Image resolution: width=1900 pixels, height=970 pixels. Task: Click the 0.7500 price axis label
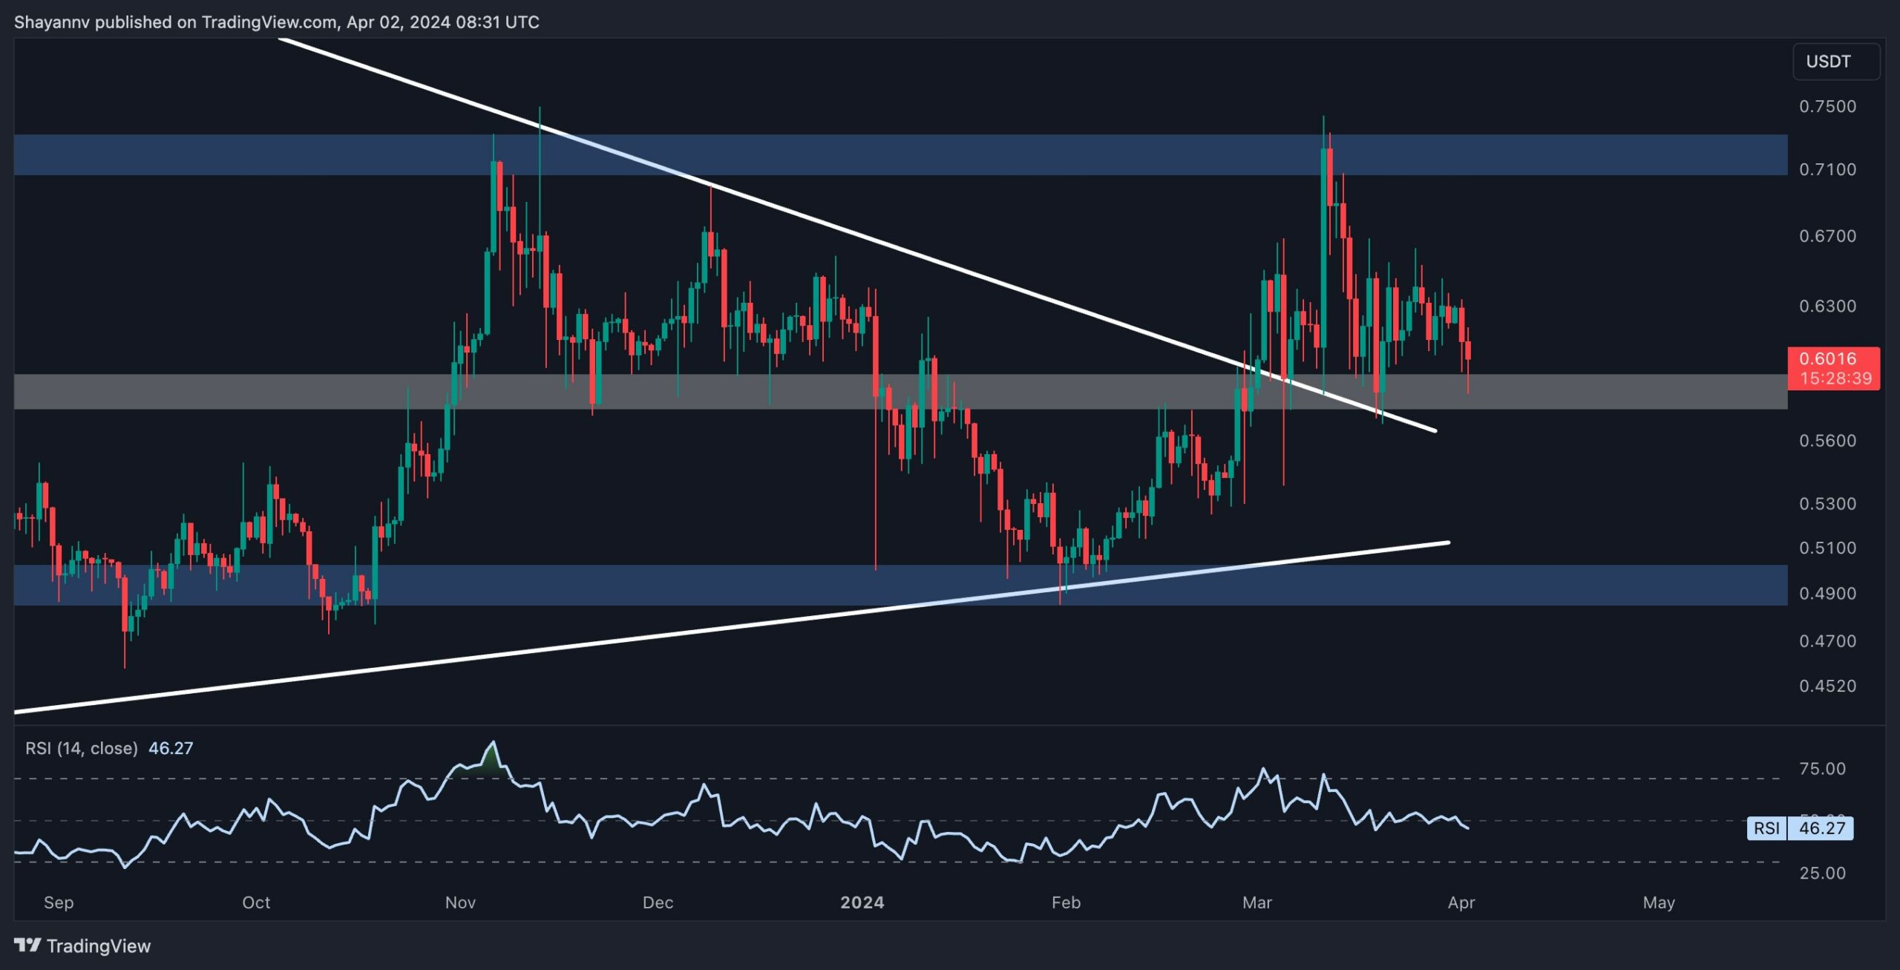coord(1827,106)
